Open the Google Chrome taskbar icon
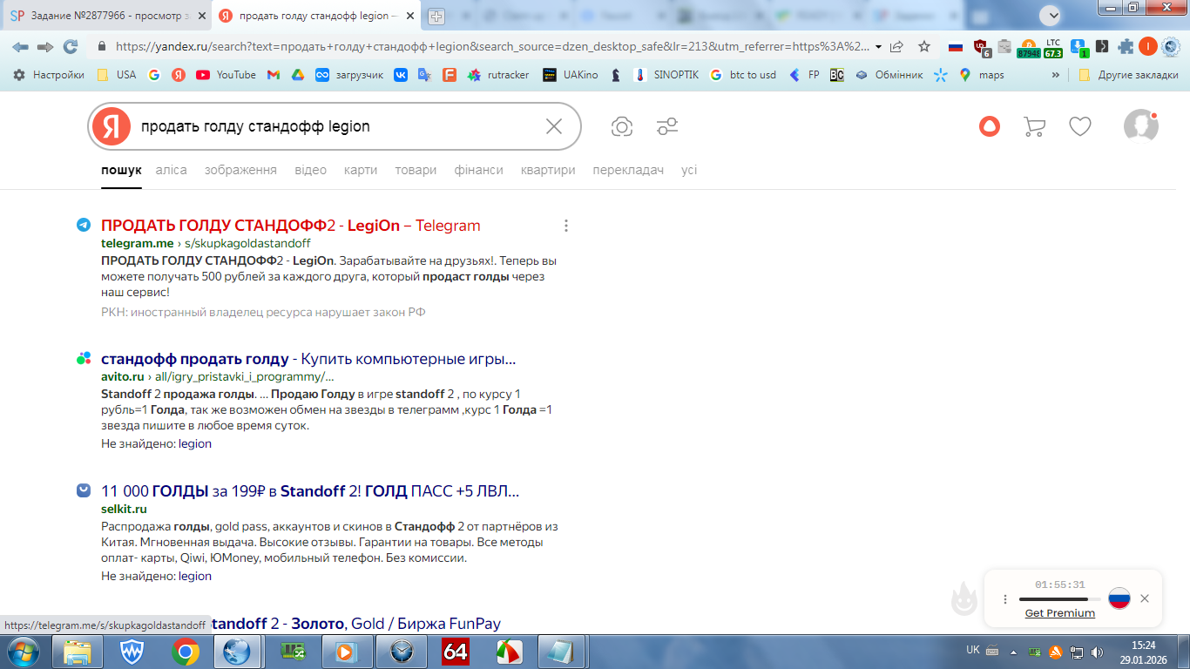The height and width of the screenshot is (669, 1190). (x=185, y=652)
